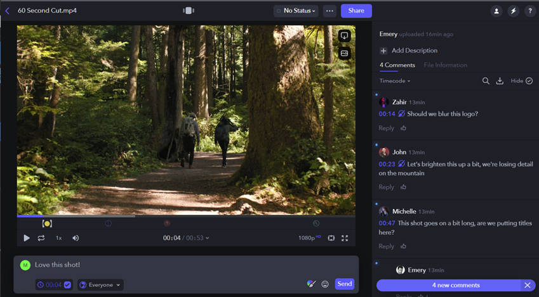Jump to timecode 00:47 in Michelle's comment
Screen dimensions: 539x297
coord(387,224)
